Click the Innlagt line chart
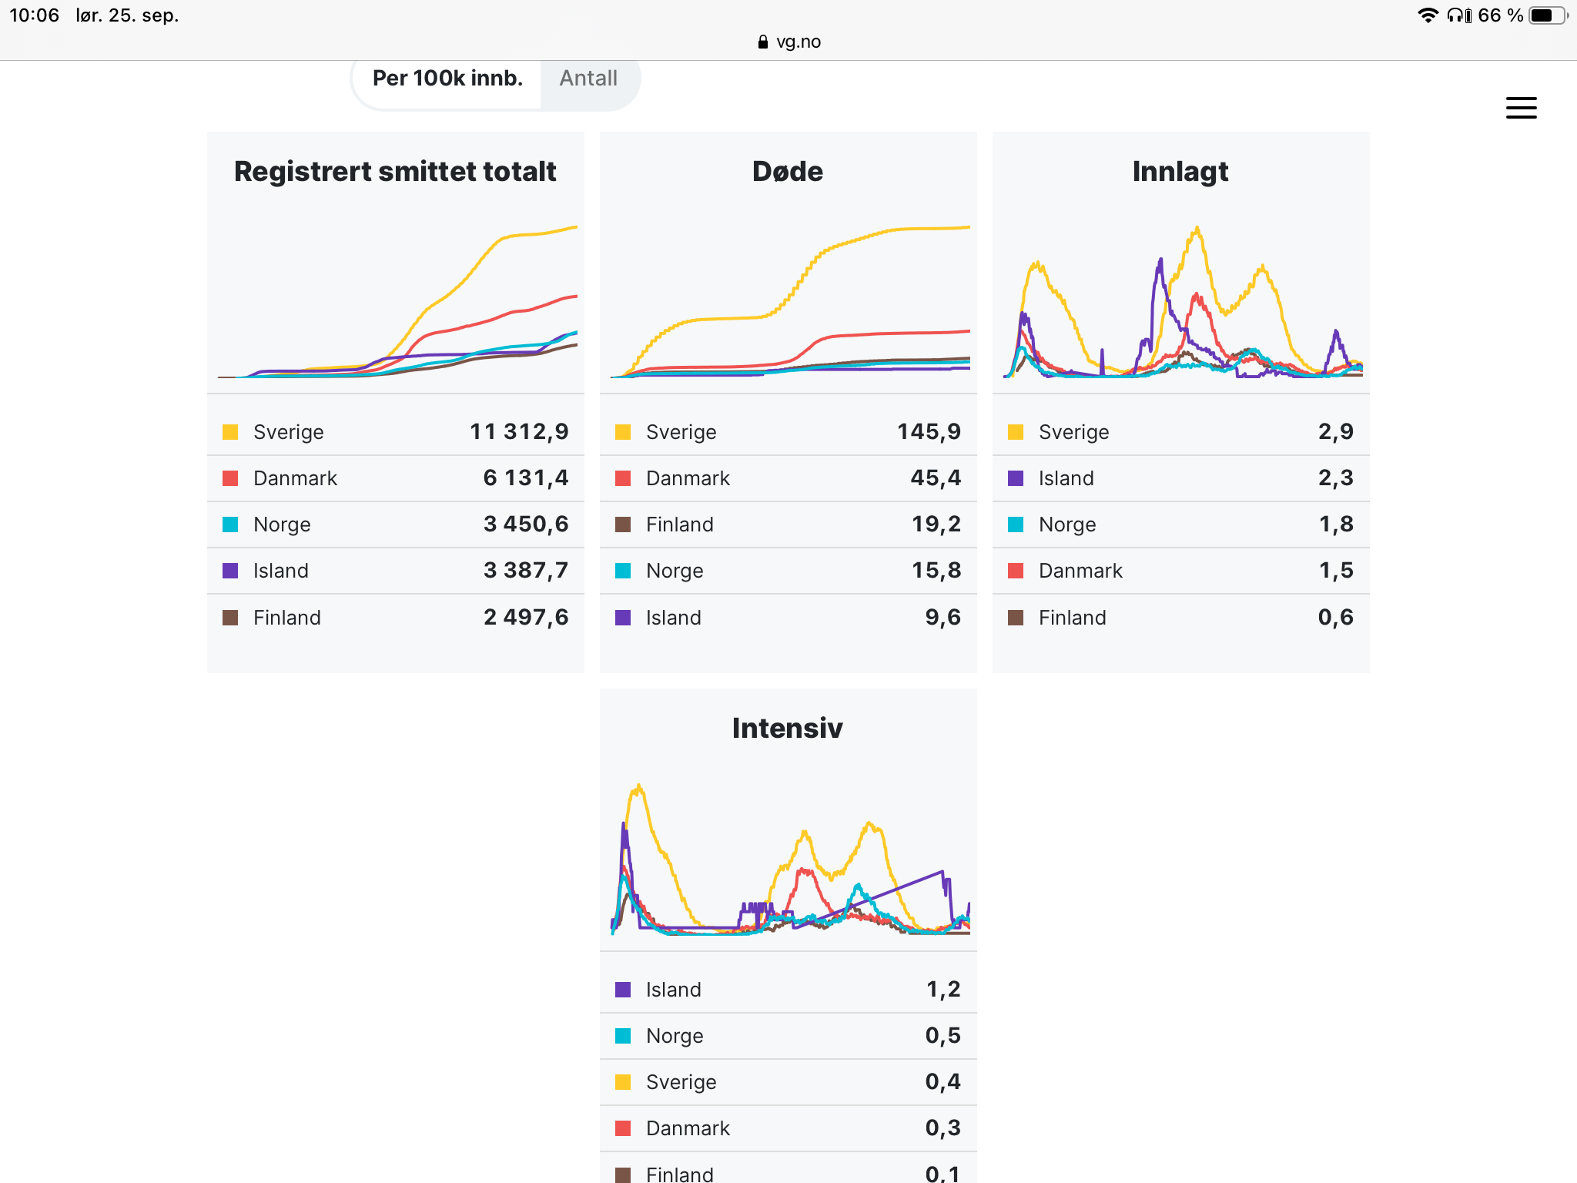This screenshot has height=1183, width=1577. coord(1180,300)
